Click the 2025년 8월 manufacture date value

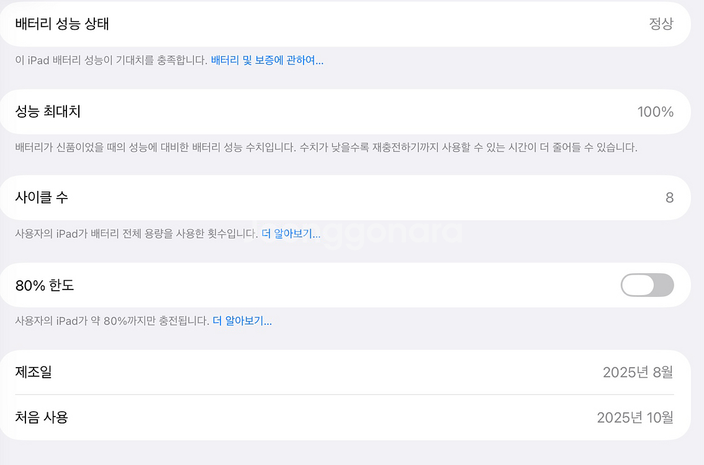(639, 373)
